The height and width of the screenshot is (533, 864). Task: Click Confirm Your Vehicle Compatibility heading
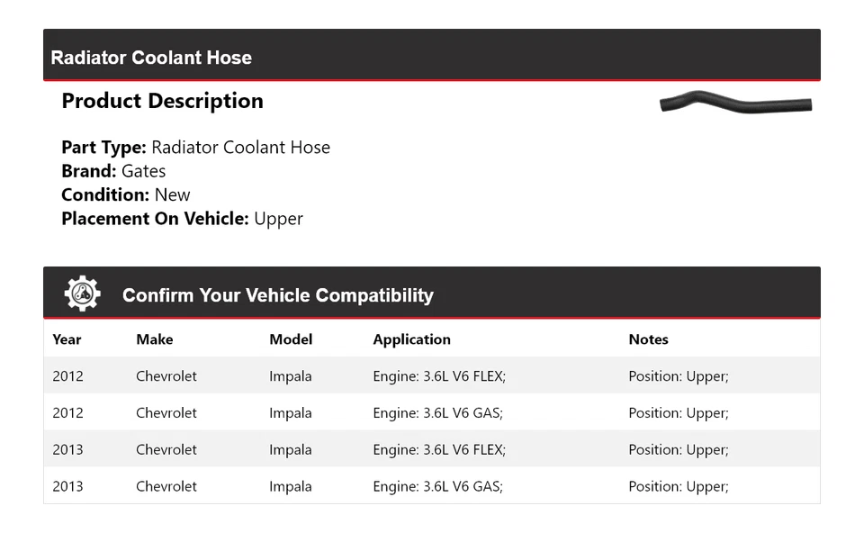tap(277, 295)
